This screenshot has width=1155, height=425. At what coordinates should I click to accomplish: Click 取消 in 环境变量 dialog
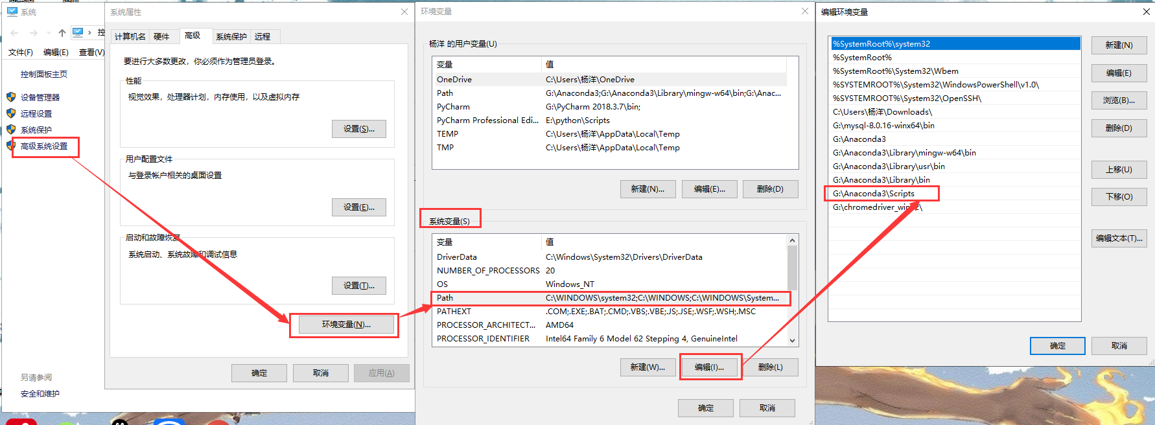[x=767, y=408]
